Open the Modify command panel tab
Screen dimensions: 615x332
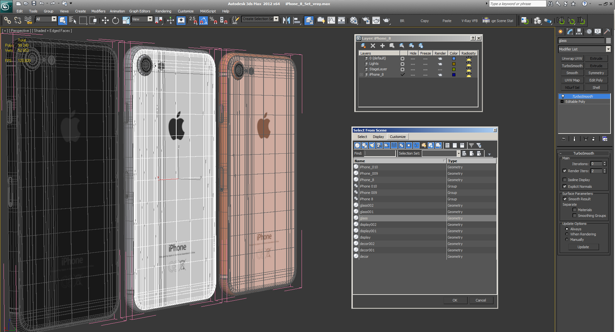click(570, 32)
